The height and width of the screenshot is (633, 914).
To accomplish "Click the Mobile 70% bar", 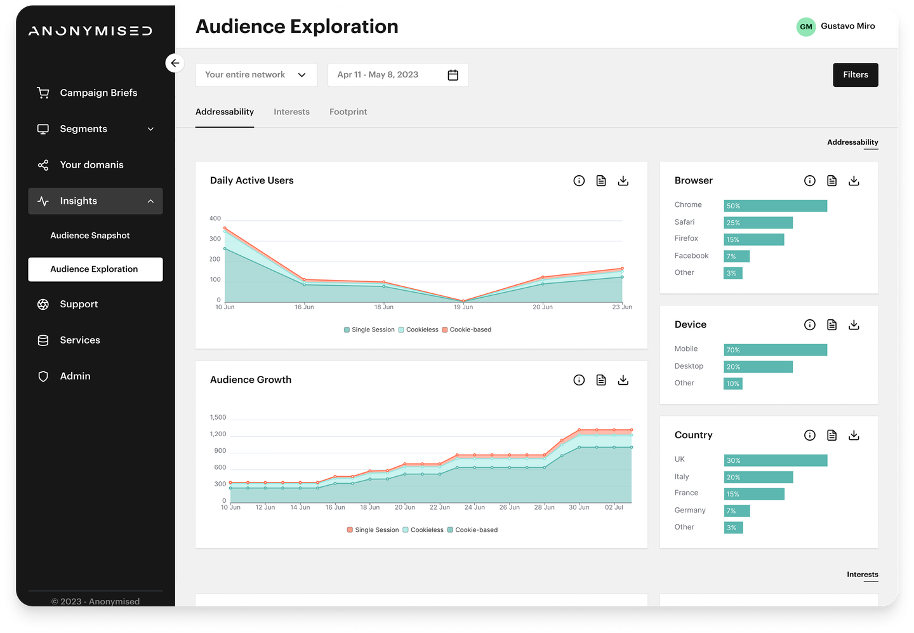I will click(776, 350).
